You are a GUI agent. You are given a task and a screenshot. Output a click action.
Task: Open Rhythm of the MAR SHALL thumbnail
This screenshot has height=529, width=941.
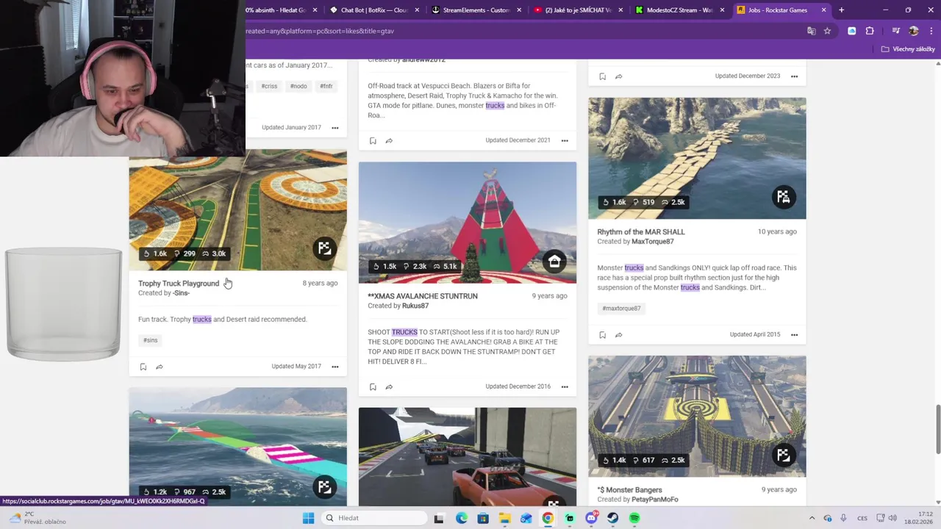coord(697,159)
